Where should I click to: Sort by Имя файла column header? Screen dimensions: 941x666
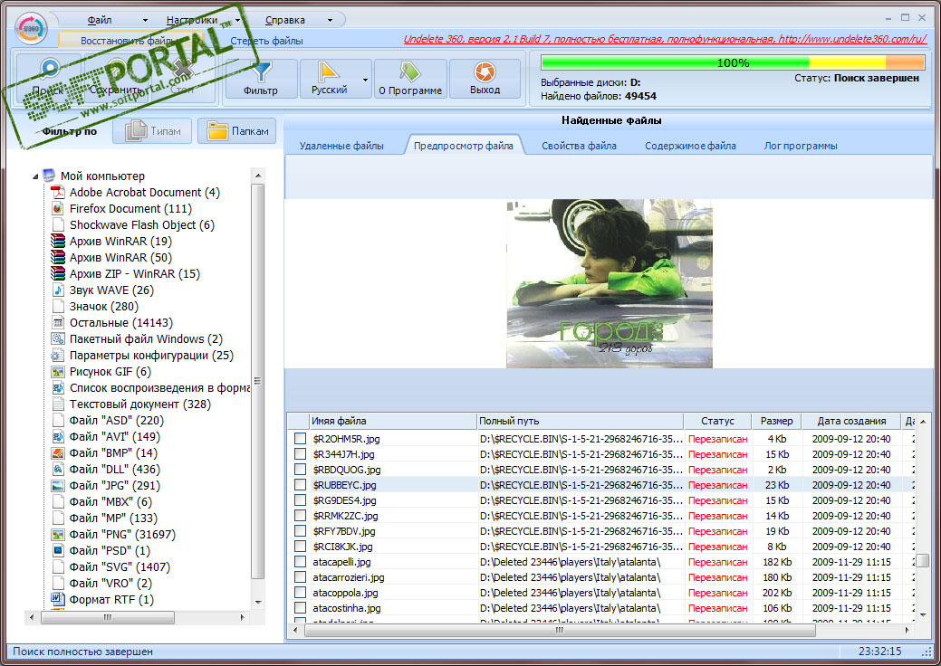(x=393, y=421)
